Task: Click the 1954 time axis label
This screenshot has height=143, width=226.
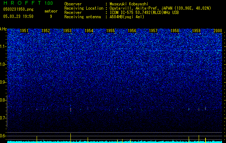Action: pos(89,31)
